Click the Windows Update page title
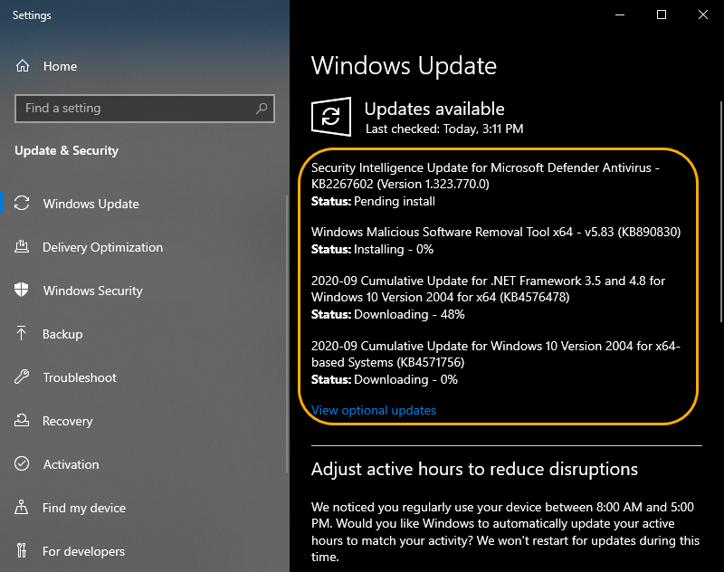This screenshot has height=572, width=724. point(404,65)
